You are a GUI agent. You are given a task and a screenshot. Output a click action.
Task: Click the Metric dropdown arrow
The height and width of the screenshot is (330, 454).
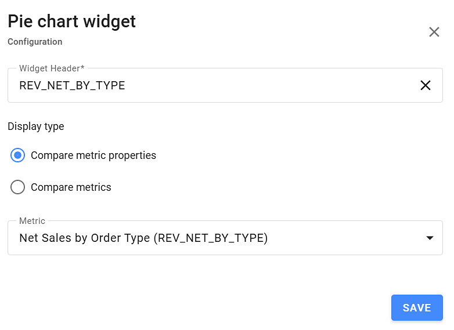click(x=430, y=238)
